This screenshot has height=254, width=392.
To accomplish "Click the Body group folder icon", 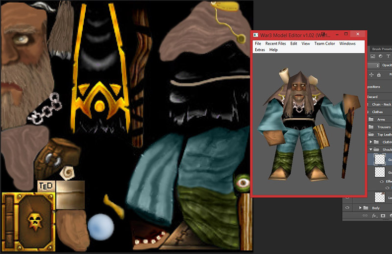I will point(366,208).
